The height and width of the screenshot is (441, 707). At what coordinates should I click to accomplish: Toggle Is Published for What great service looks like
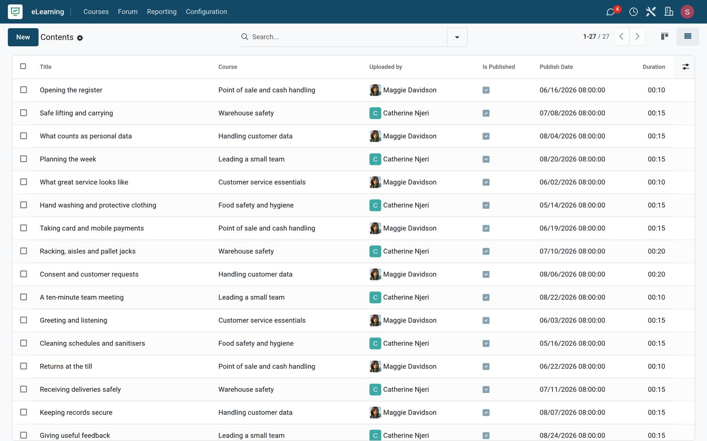pyautogui.click(x=486, y=182)
